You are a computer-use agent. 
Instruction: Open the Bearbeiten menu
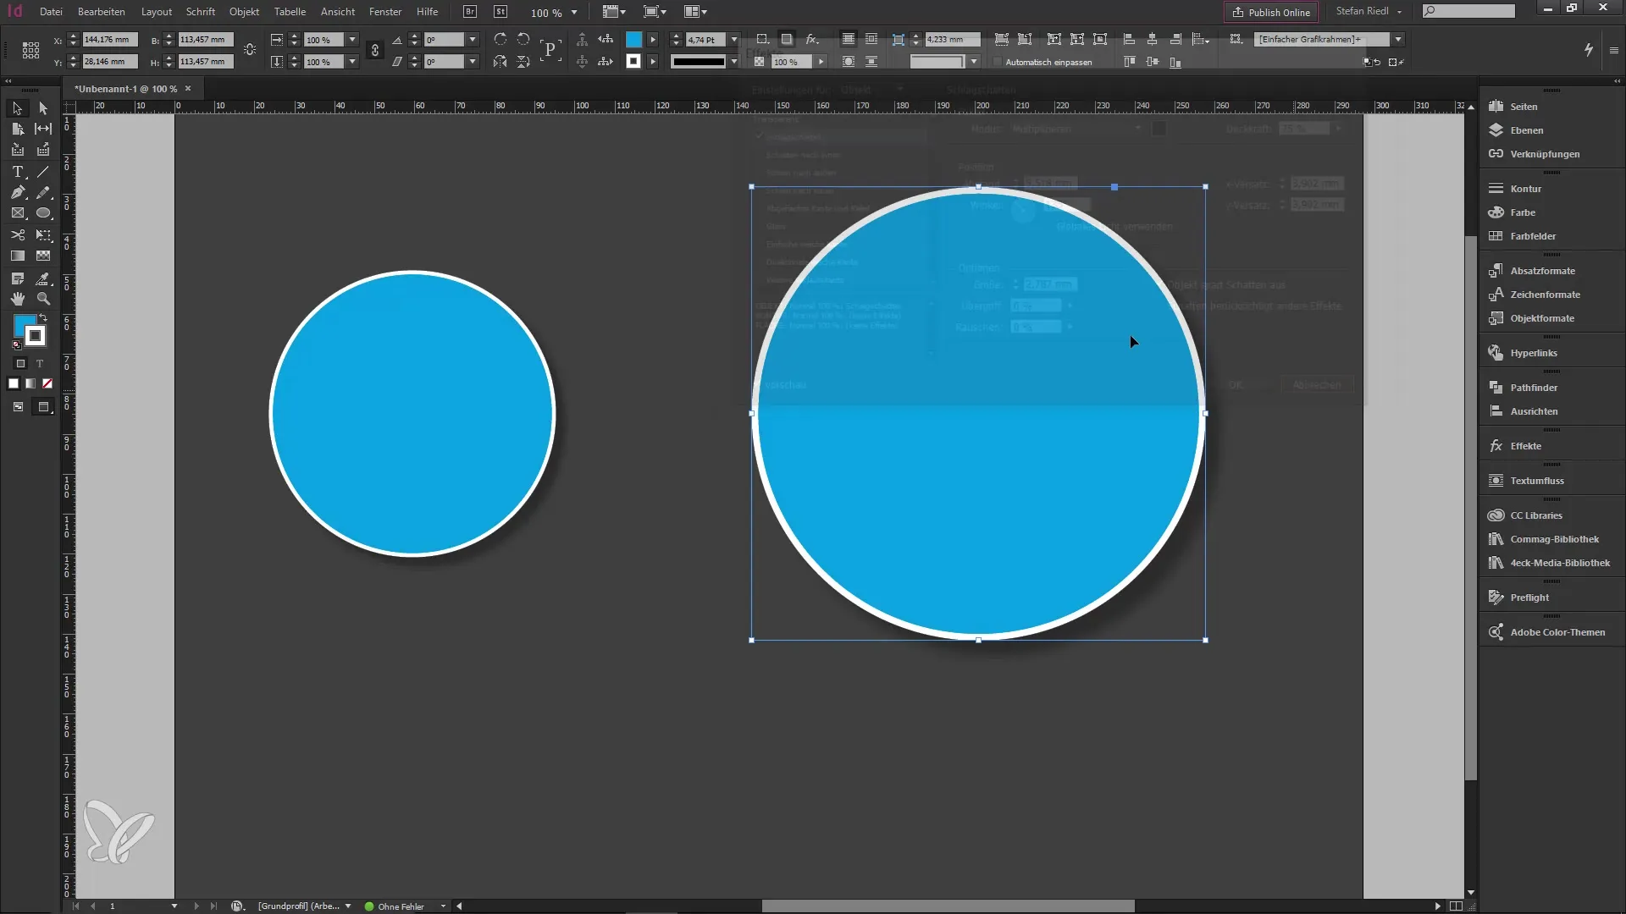[x=101, y=12]
